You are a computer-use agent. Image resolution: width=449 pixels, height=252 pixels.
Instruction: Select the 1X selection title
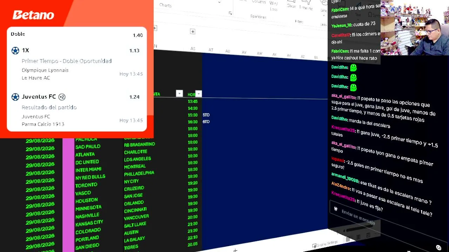click(25, 50)
